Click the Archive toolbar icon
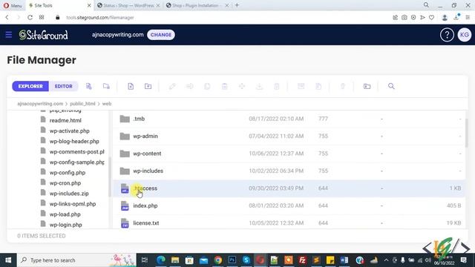Screen dimensions: 475x267 301,86
